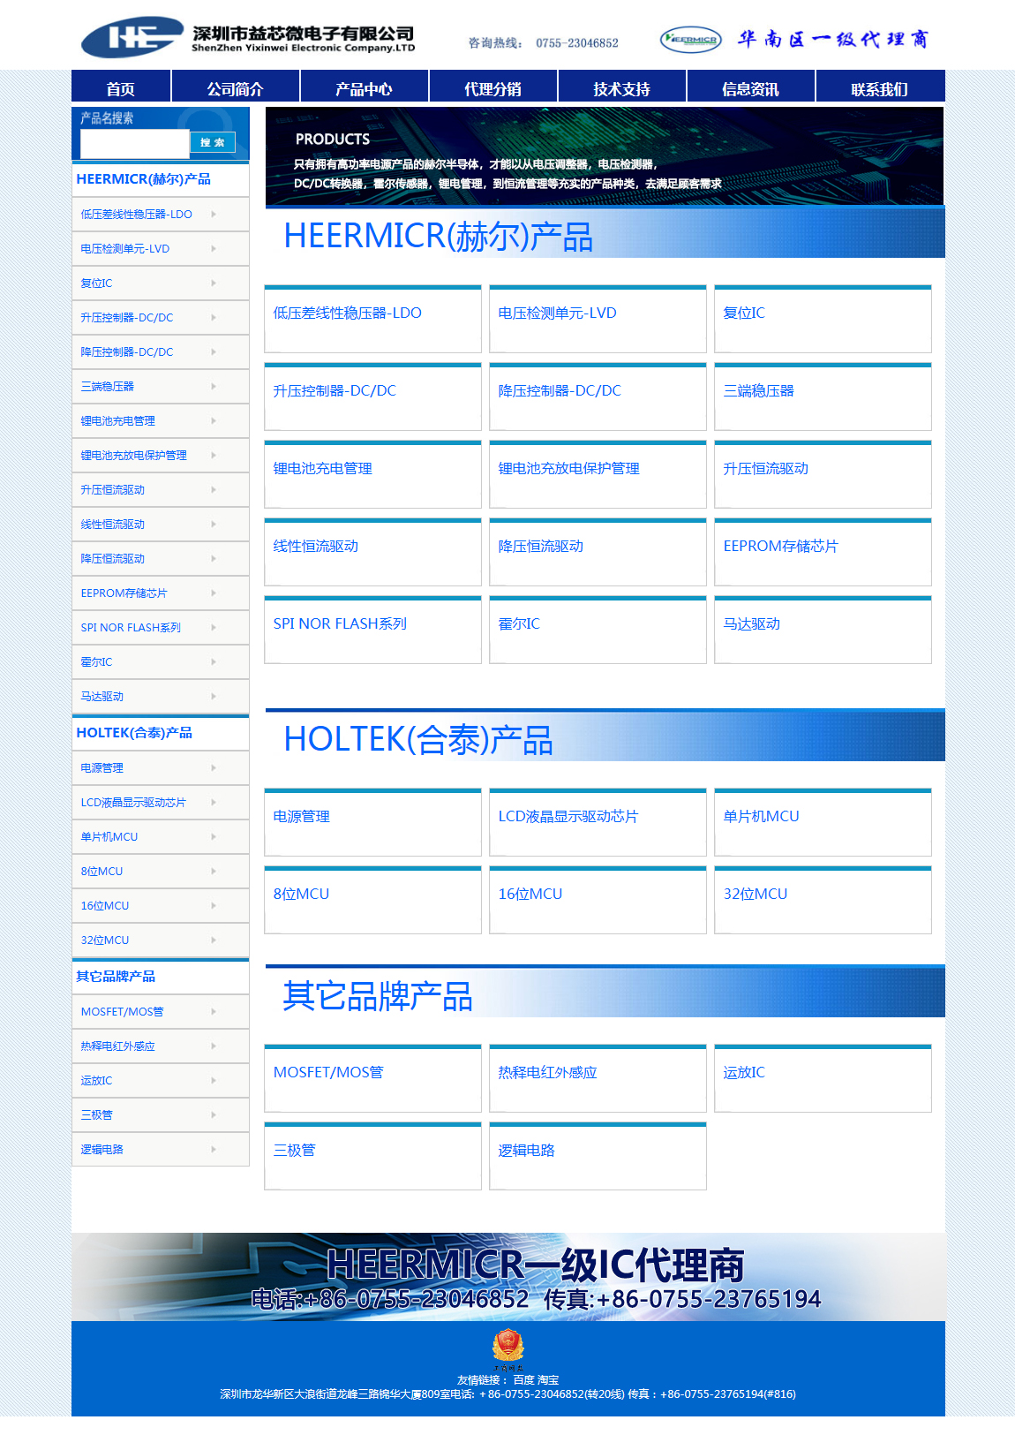The height and width of the screenshot is (1435, 1015).
Task: Open the 公司简介 menu item
Action: click(236, 88)
